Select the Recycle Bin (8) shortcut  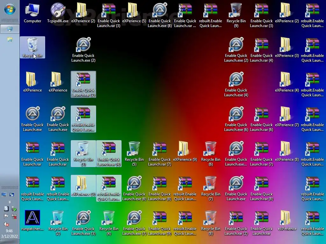pyautogui.click(x=211, y=223)
